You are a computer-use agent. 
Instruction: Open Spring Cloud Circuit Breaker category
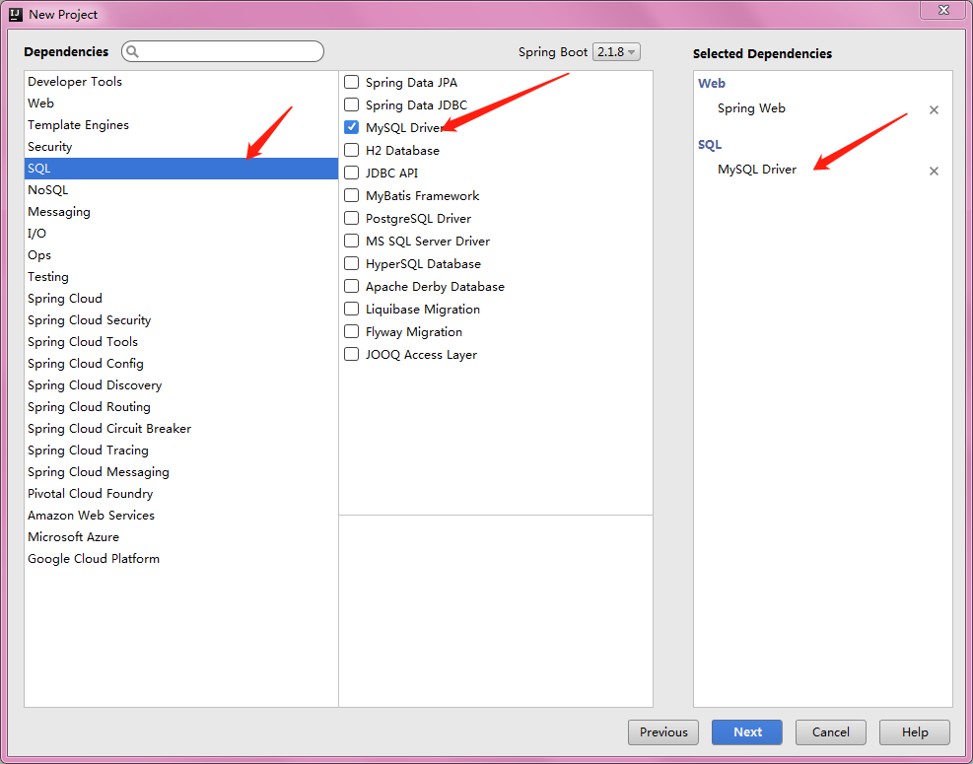181,429
